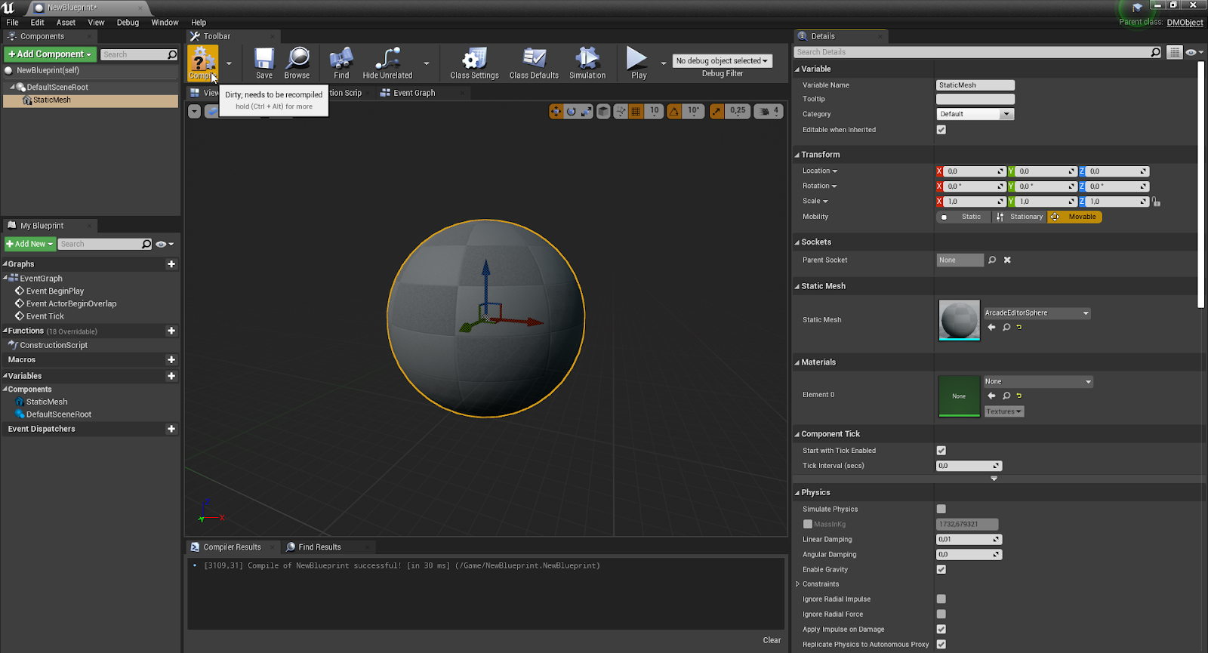Open the camera speed setting showing 4
Viewport: 1208px width, 653px height.
tap(769, 111)
